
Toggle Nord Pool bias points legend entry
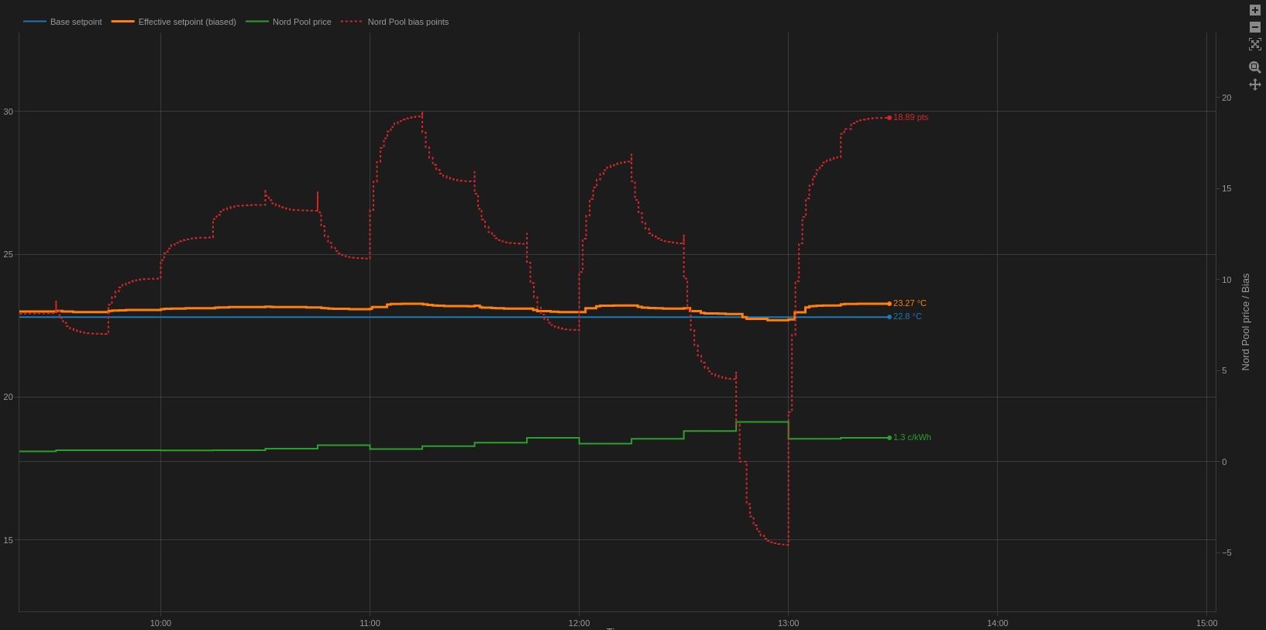coord(408,22)
